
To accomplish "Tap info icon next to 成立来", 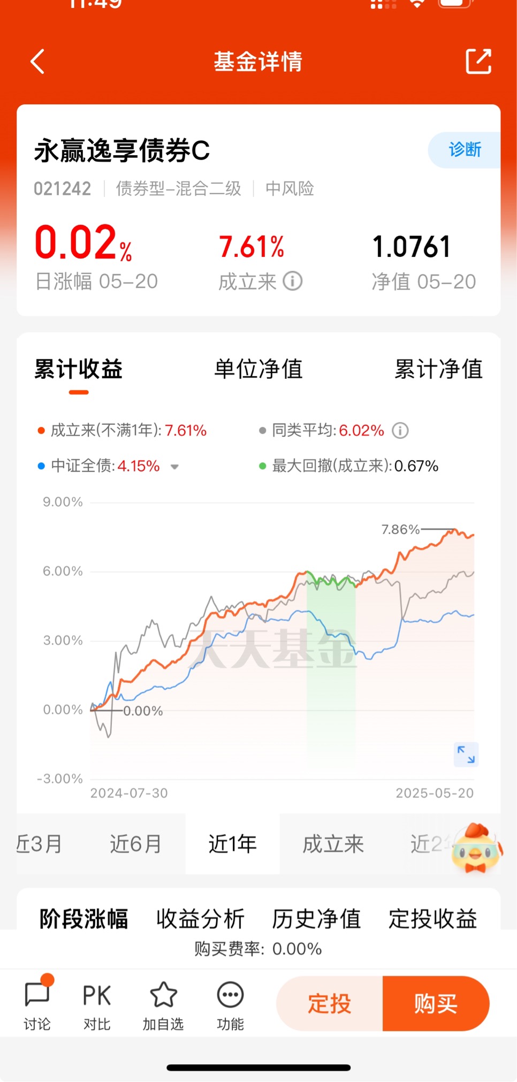I will click(292, 281).
